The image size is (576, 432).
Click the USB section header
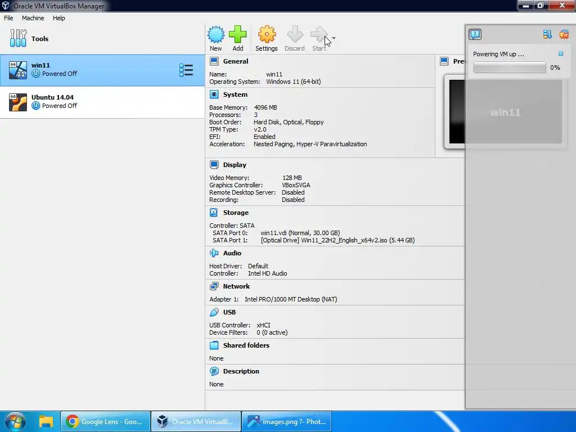click(229, 312)
